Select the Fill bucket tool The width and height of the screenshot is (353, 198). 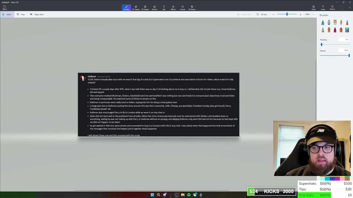(347, 30)
